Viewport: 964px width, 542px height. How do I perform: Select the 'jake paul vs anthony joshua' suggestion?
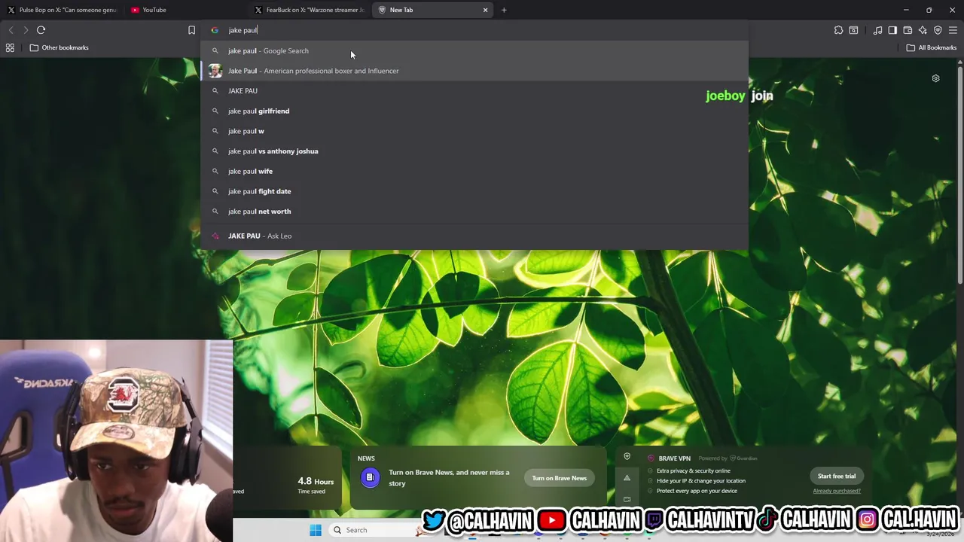(x=474, y=151)
